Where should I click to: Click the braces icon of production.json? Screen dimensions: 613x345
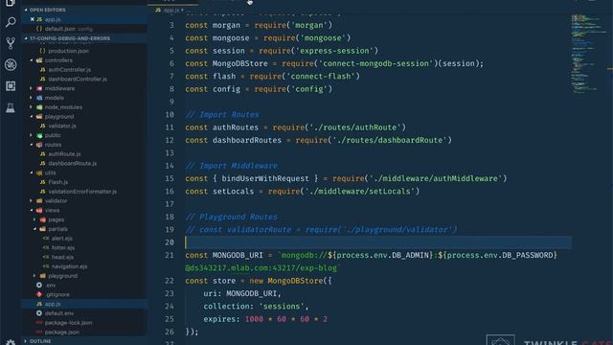(x=42, y=51)
